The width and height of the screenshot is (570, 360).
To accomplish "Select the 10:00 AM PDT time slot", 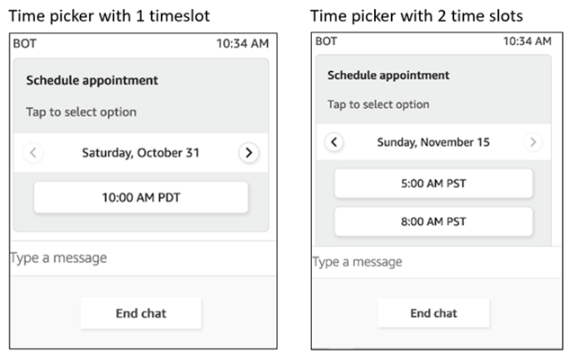I will click(141, 197).
